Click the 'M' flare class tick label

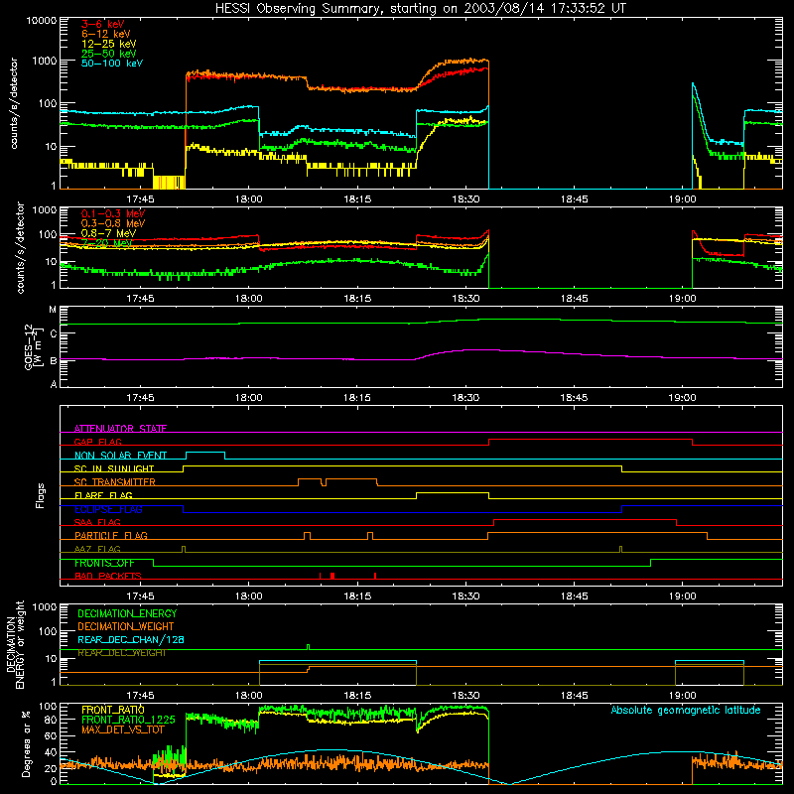pyautogui.click(x=53, y=310)
